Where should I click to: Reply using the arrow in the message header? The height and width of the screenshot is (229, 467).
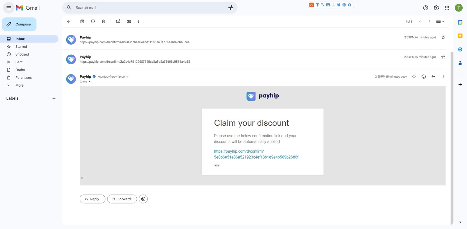click(x=433, y=77)
